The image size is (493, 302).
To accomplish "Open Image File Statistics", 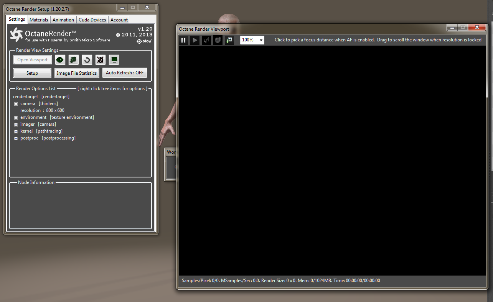I will (x=77, y=73).
